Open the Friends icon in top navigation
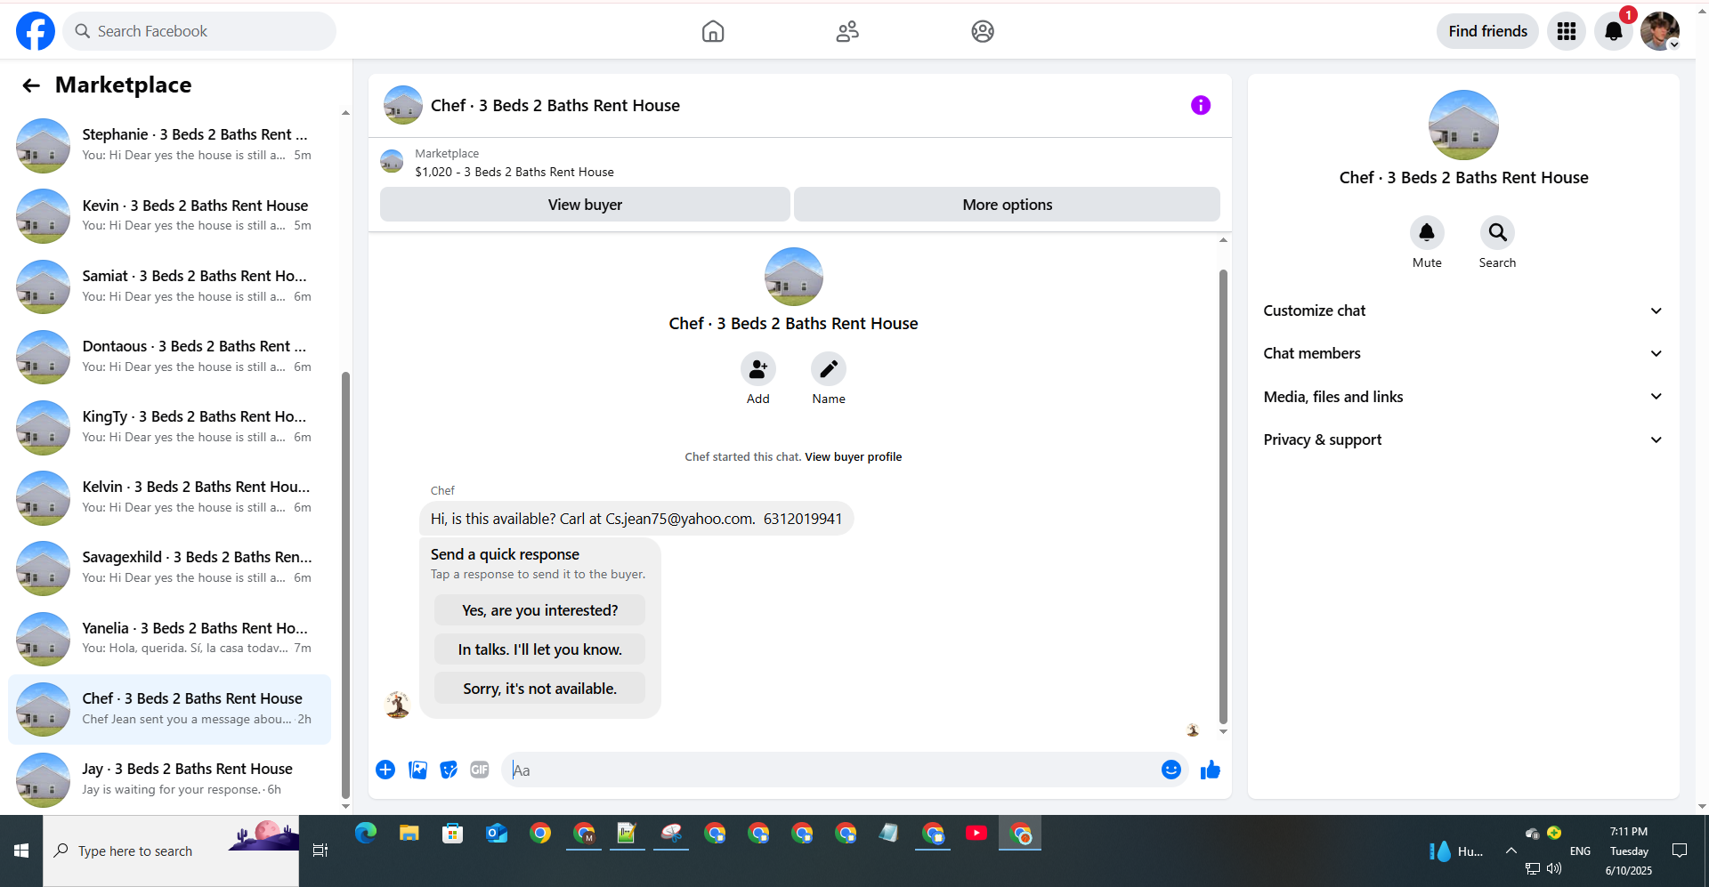This screenshot has width=1709, height=887. click(x=847, y=31)
